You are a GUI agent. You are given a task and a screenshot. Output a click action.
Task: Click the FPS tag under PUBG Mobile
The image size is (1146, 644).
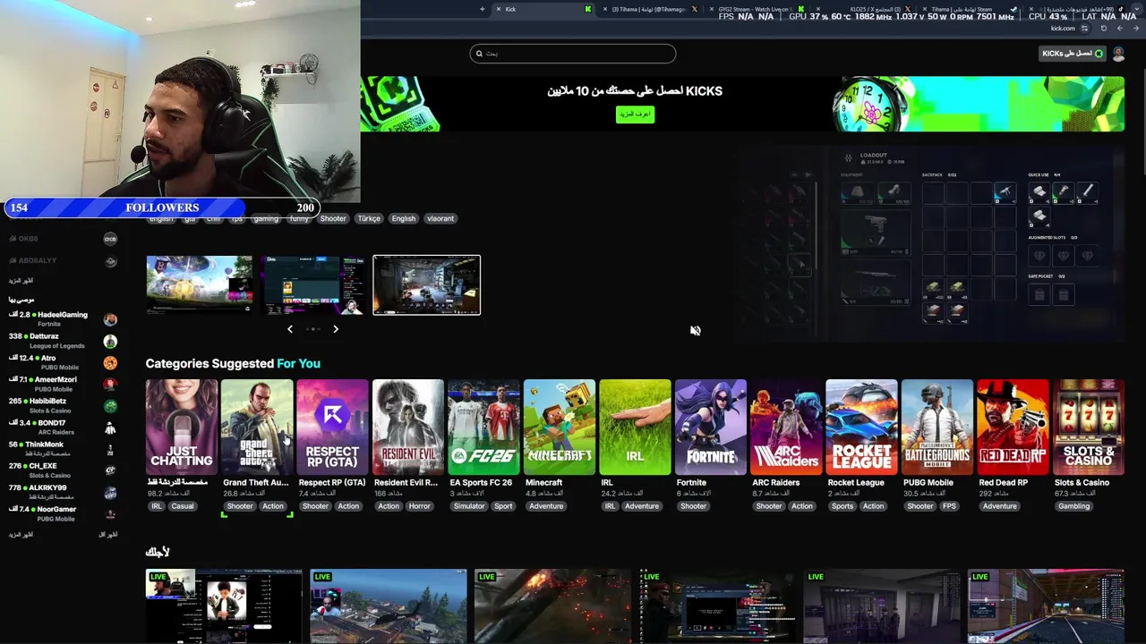coord(949,506)
